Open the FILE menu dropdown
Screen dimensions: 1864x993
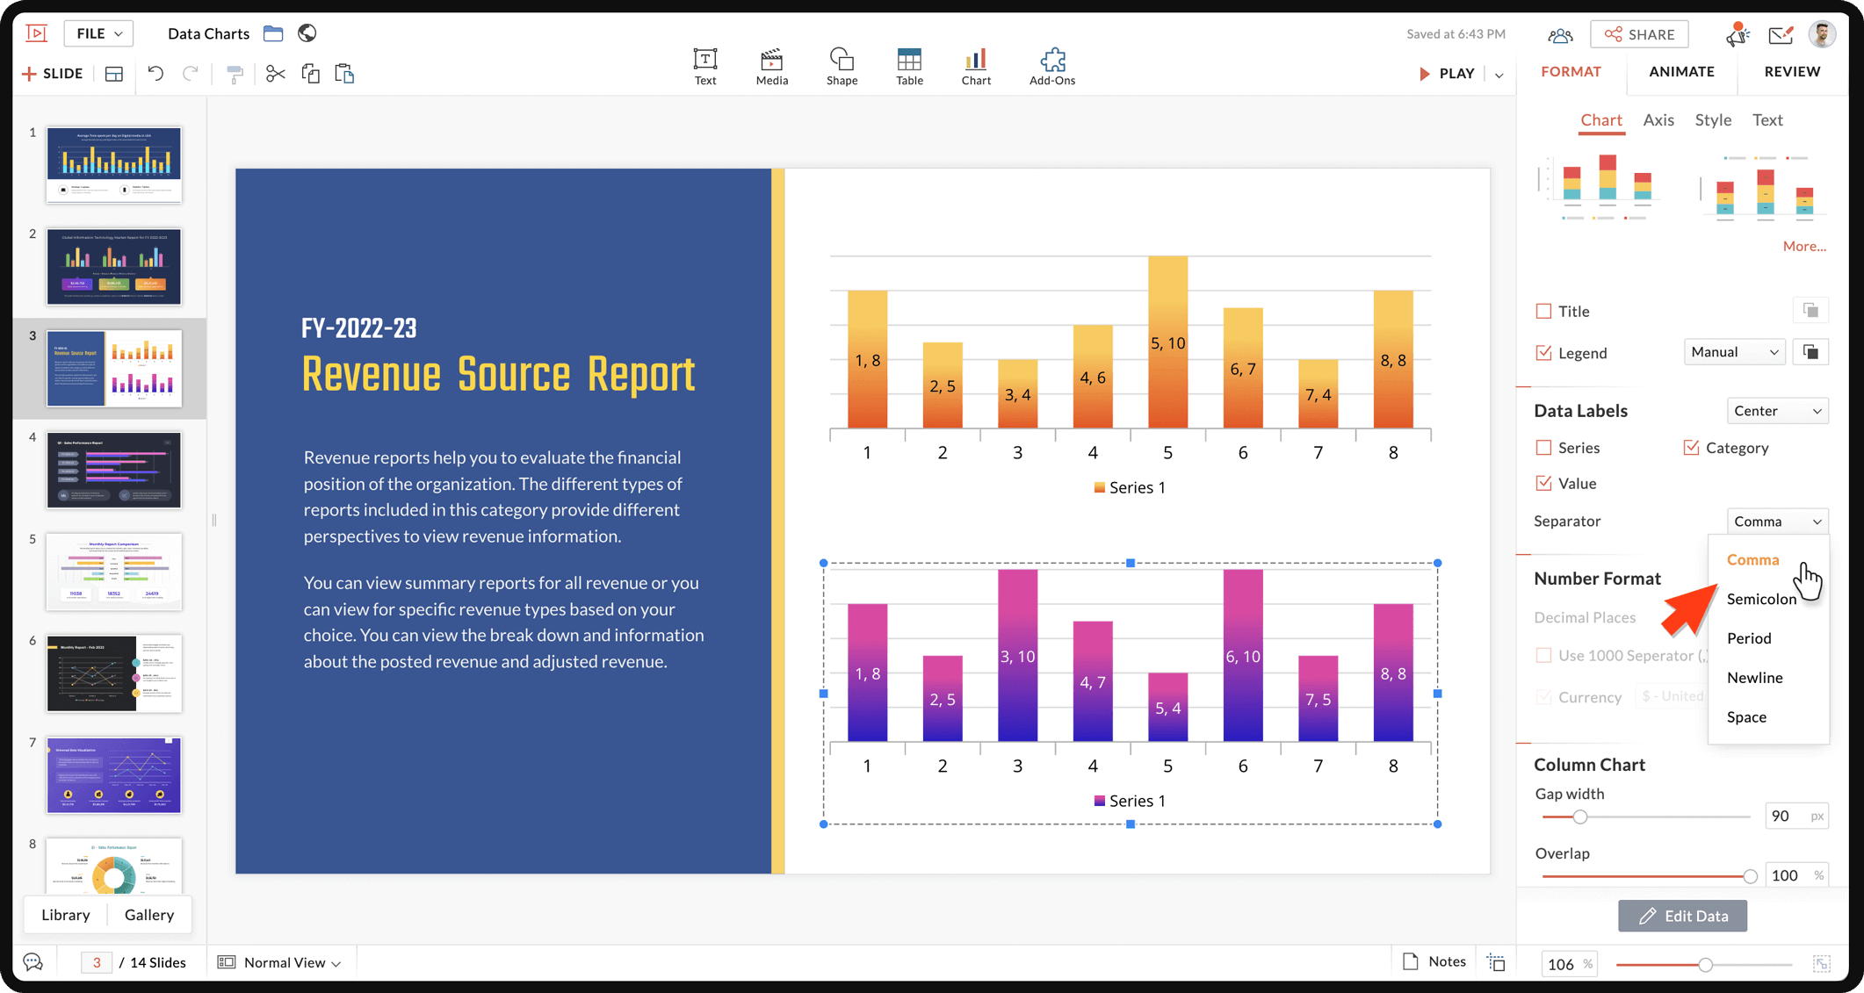coord(98,33)
